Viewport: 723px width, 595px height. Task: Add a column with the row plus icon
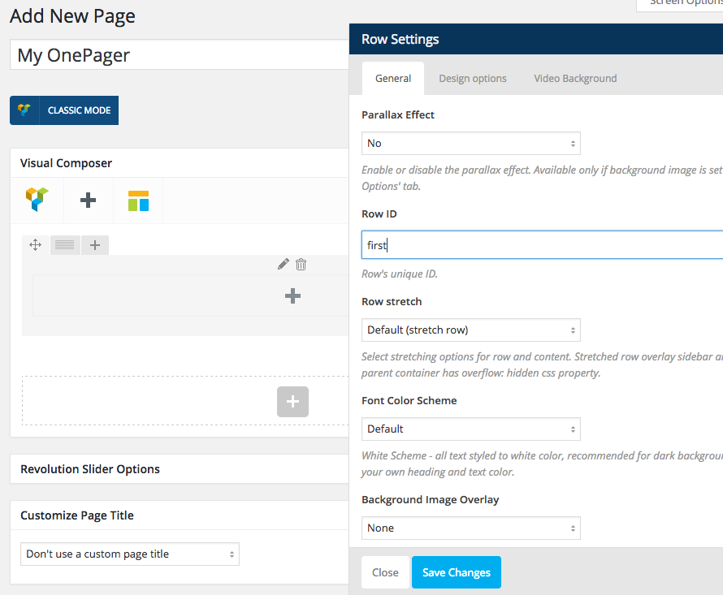pos(95,244)
